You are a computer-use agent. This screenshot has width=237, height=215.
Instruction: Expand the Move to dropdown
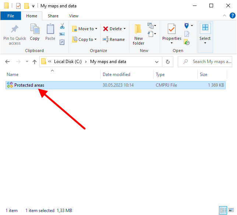[x=96, y=29]
